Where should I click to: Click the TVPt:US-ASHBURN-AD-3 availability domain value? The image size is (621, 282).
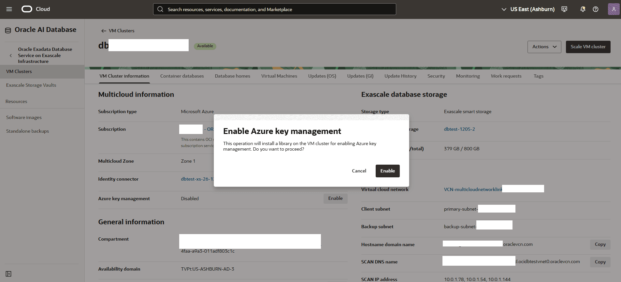[208, 269]
